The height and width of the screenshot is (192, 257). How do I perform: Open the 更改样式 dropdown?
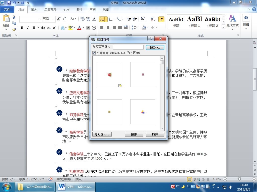point(232,22)
